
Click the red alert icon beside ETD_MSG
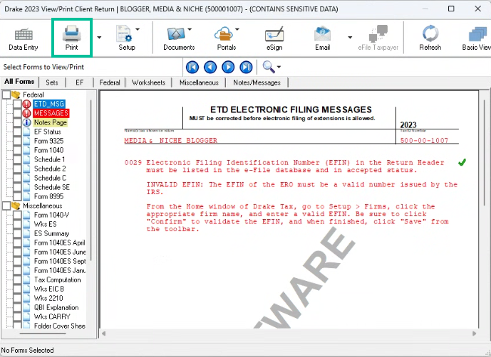tap(27, 104)
